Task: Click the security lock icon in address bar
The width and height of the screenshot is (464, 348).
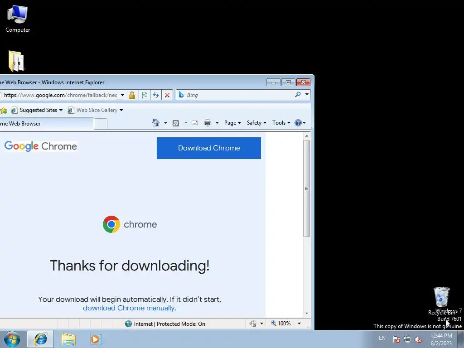Action: (x=132, y=95)
